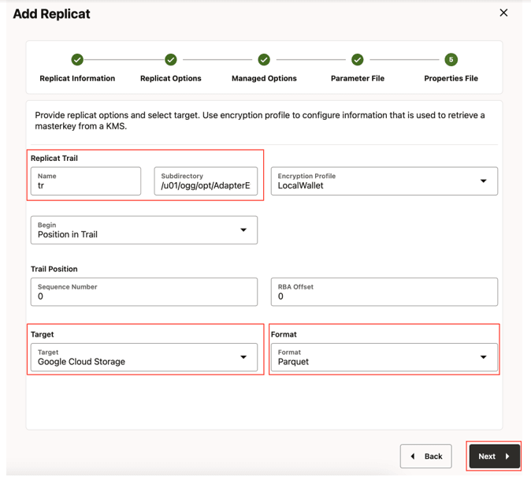This screenshot has width=531, height=477.
Task: Open the Begin Position in Trail dropdown
Action: (x=144, y=230)
